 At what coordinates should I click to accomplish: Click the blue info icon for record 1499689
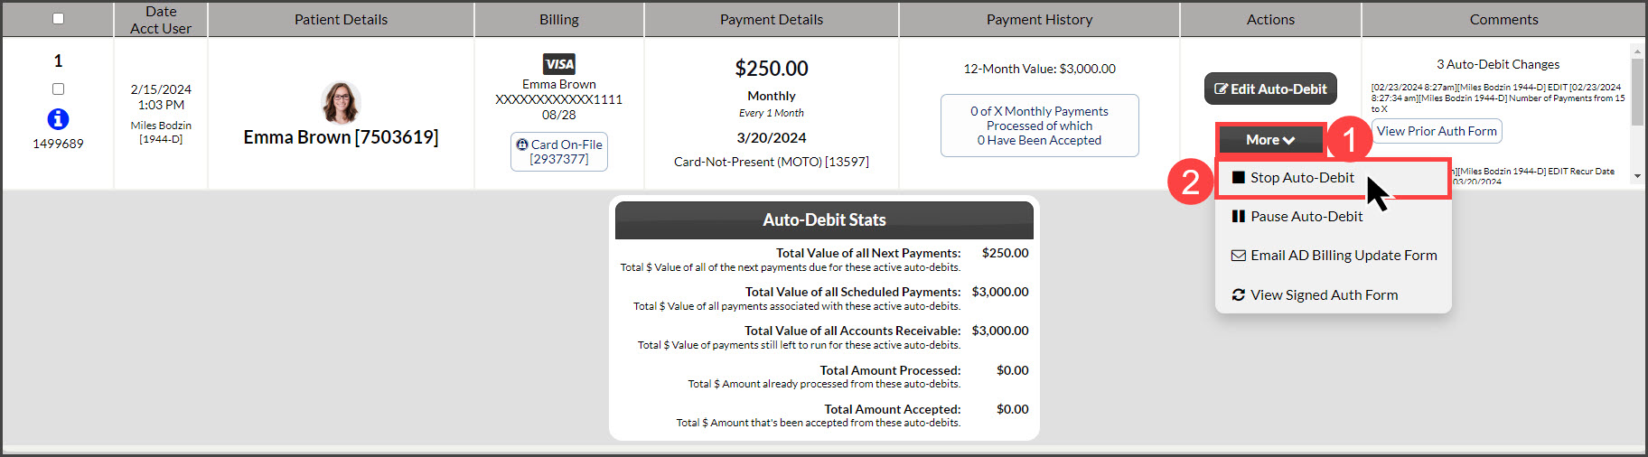pyautogui.click(x=58, y=118)
